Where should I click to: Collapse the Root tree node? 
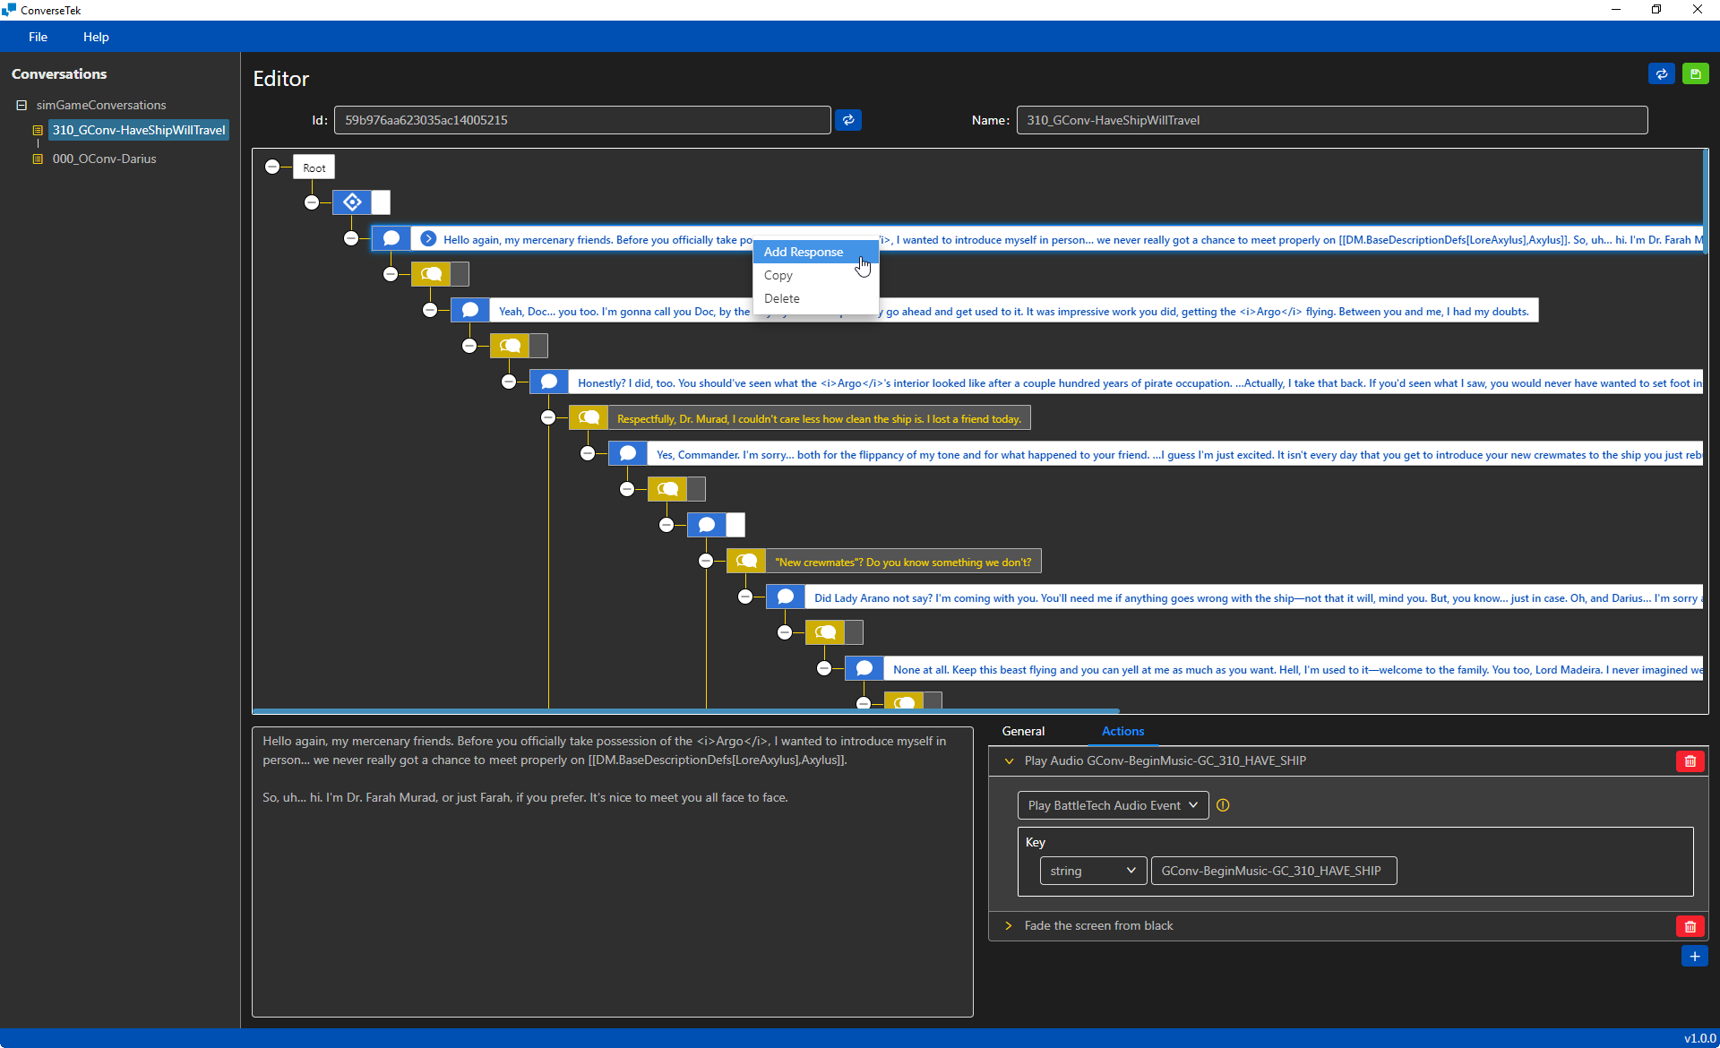coord(272,167)
